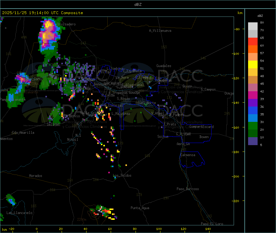The height and width of the screenshot is (233, 276).
Task: Click the small blue echo above Lag.Llancanelo
Action: point(11,200)
